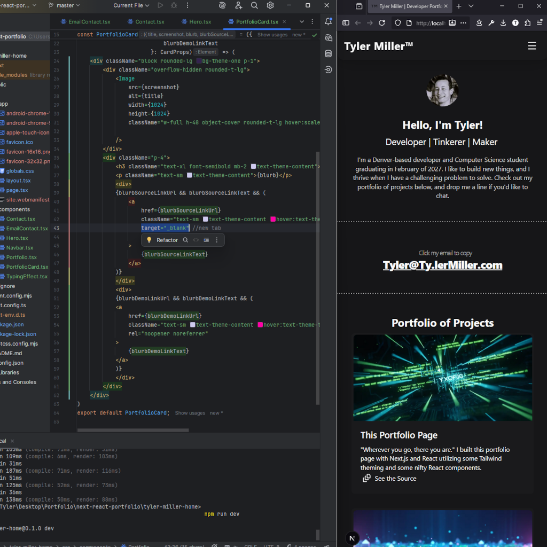
Task: Reload the page in the browser
Action: pos(382,22)
